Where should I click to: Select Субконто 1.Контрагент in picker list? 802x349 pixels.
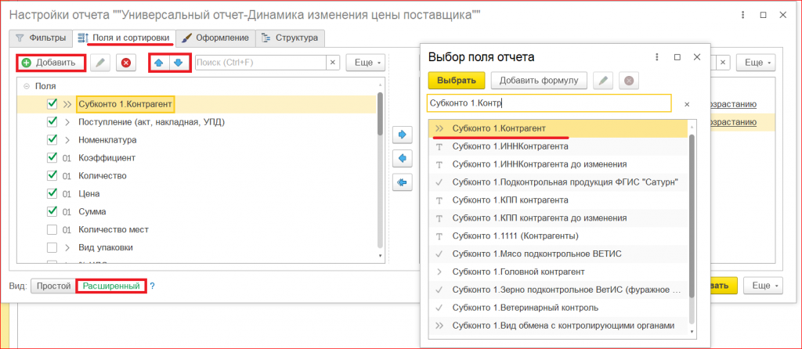click(558, 129)
